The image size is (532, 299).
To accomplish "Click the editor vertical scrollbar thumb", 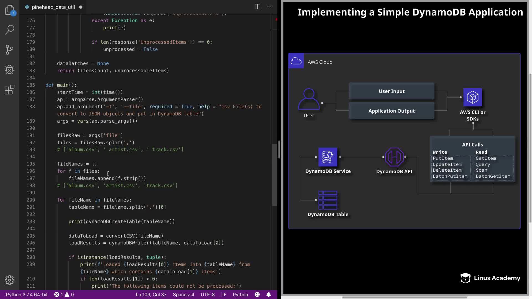I will coord(275,174).
